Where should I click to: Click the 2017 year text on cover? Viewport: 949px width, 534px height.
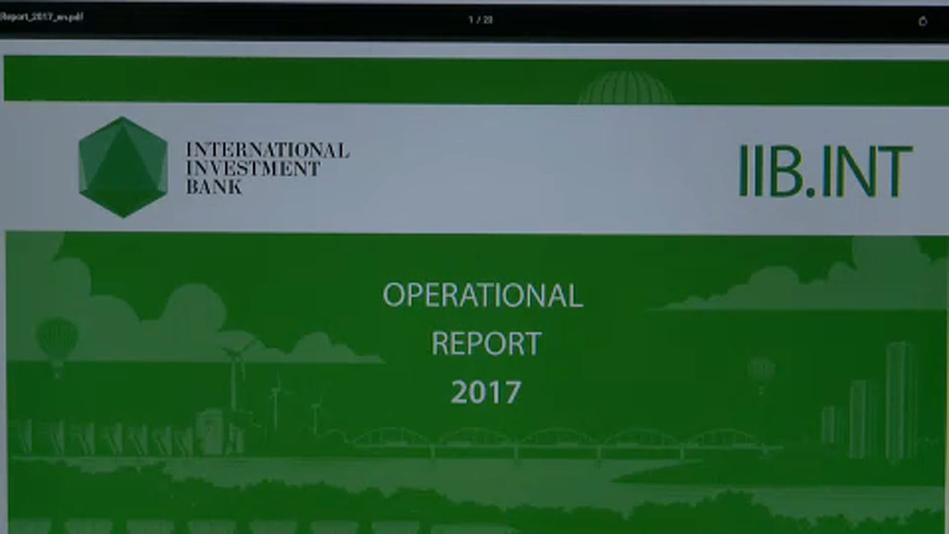tap(486, 392)
